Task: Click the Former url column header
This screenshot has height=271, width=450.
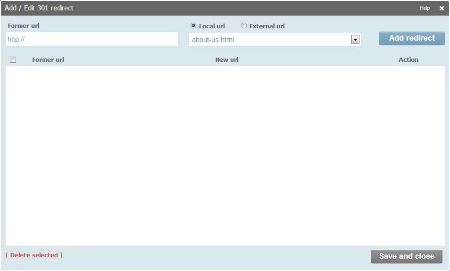Action: [x=48, y=59]
